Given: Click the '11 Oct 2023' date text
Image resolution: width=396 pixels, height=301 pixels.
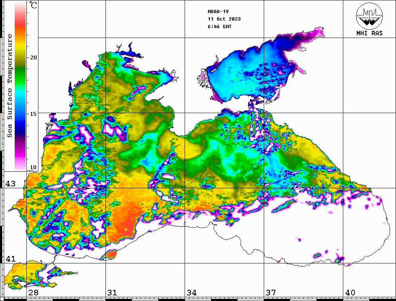Looking at the screenshot, I should pos(224,19).
